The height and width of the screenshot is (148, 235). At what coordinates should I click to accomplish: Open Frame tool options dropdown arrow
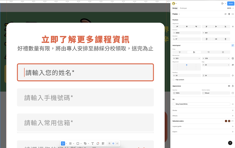pyautogui.click(x=73, y=144)
